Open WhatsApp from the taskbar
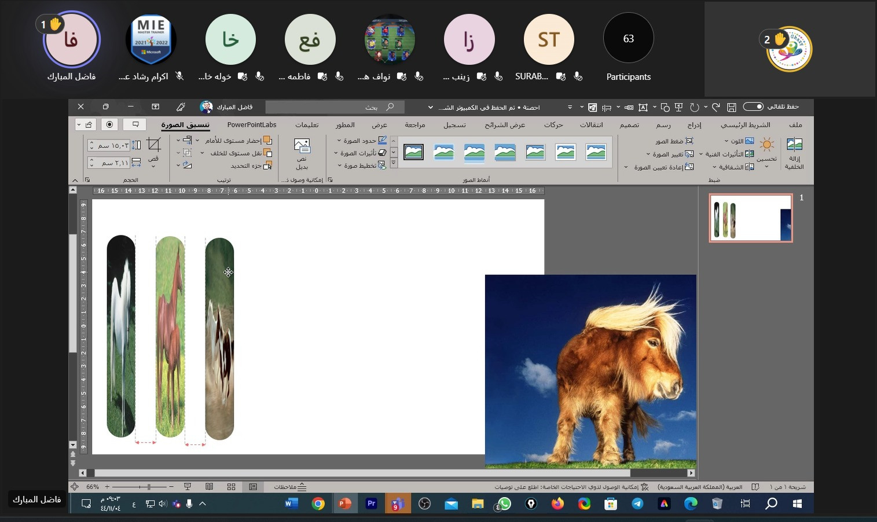The image size is (877, 522). click(x=504, y=503)
